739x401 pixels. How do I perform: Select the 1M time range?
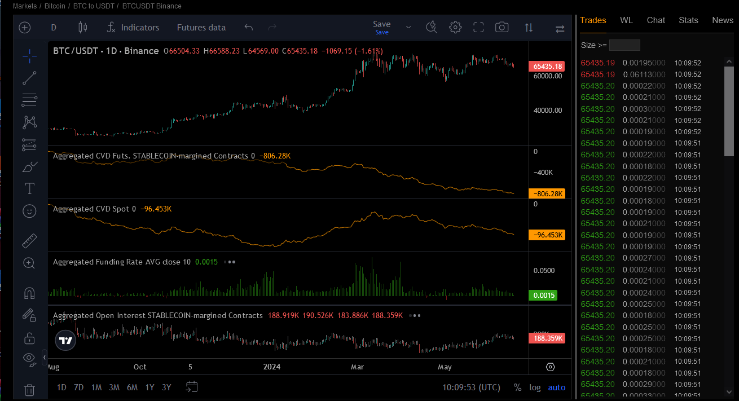click(x=96, y=387)
